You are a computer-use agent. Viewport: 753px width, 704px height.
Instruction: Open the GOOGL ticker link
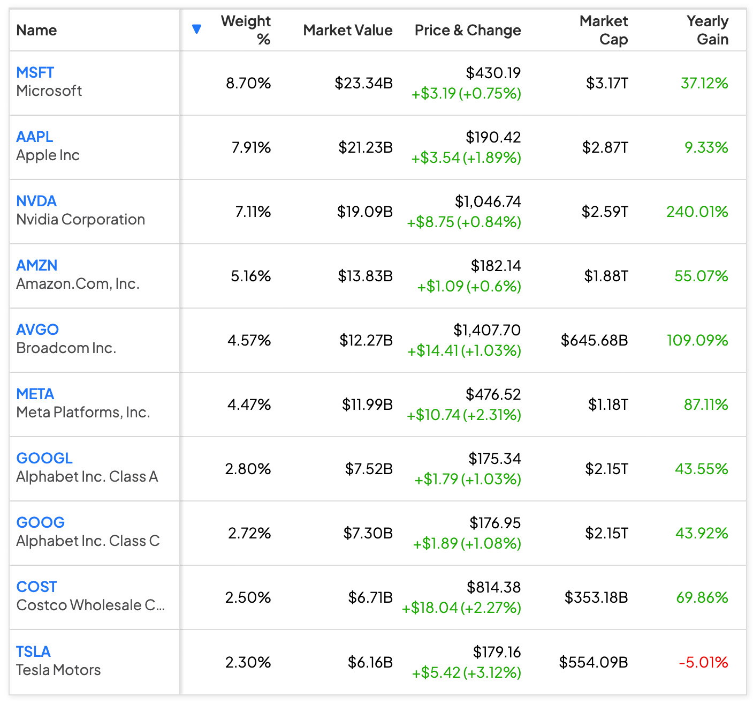click(x=44, y=458)
